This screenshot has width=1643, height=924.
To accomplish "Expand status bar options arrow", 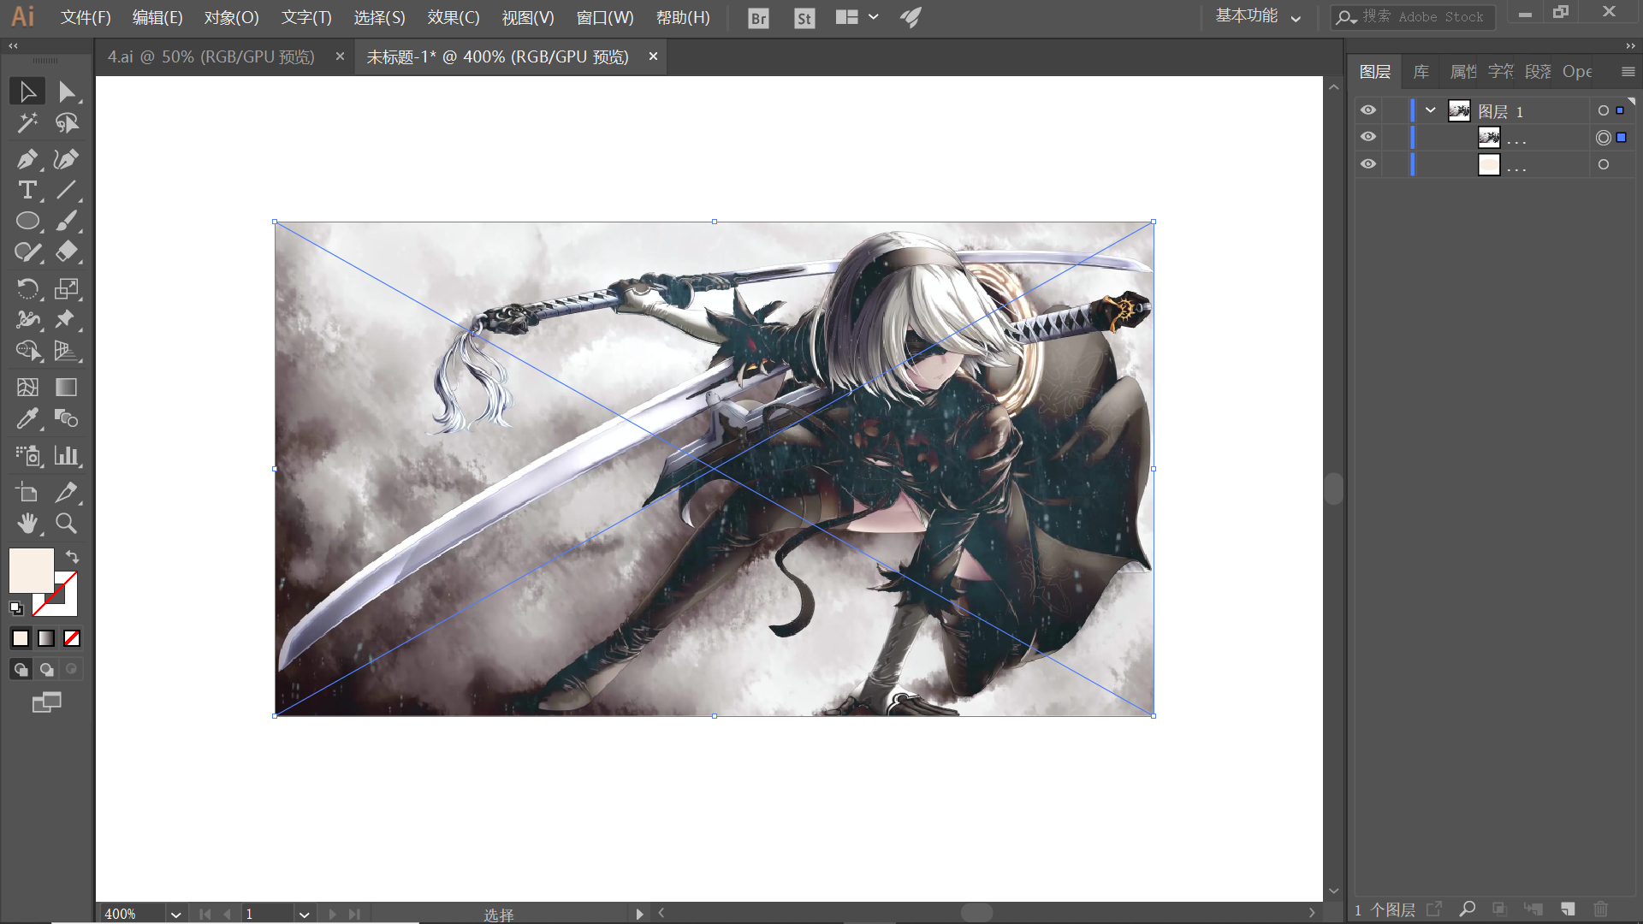I will click(639, 914).
